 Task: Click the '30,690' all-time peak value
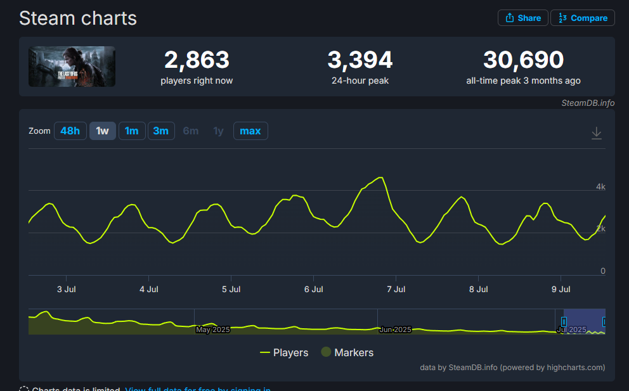click(523, 60)
